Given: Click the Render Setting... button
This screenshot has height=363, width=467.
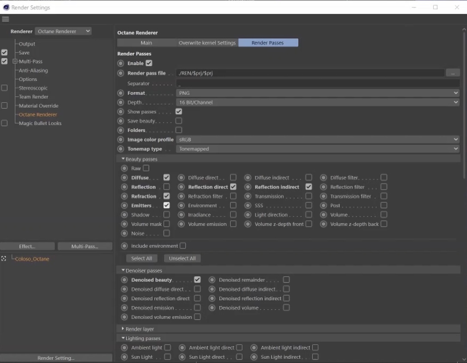Looking at the screenshot, I should pyautogui.click(x=56, y=357).
